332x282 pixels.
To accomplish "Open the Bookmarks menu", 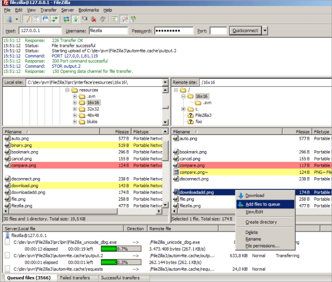I will coord(88,10).
